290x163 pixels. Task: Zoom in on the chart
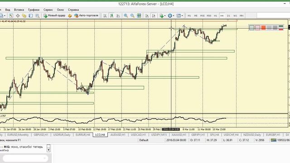pos(126,16)
